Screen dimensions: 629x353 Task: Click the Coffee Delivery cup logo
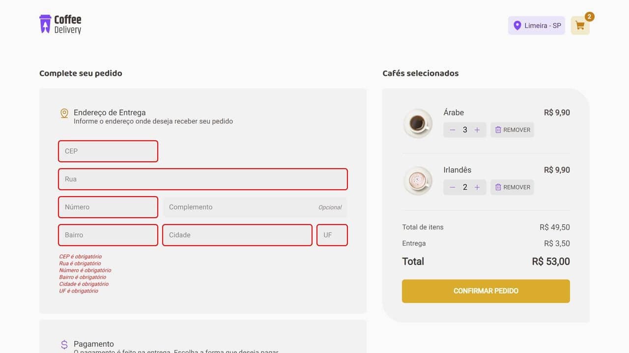coord(45,23)
